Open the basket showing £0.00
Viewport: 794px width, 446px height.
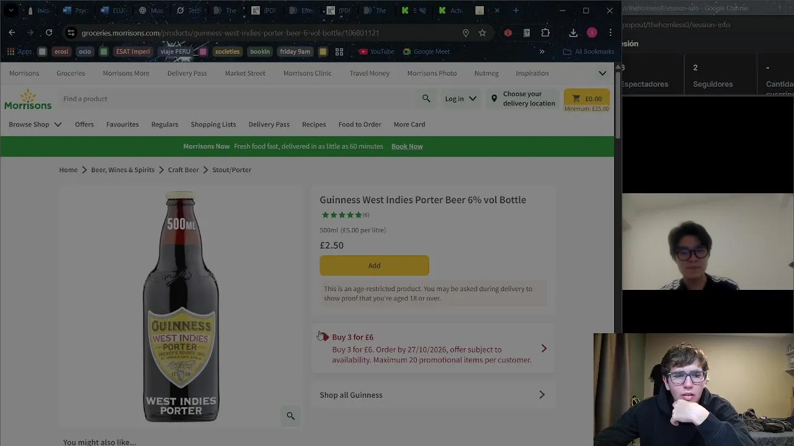click(x=587, y=98)
